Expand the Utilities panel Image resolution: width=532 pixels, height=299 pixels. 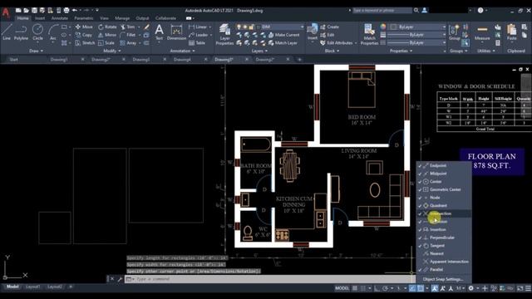486,51
